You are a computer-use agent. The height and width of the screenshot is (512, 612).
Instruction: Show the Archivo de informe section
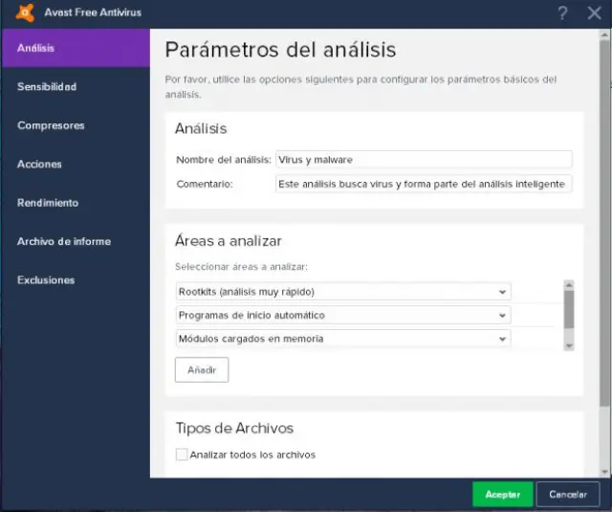click(x=64, y=242)
